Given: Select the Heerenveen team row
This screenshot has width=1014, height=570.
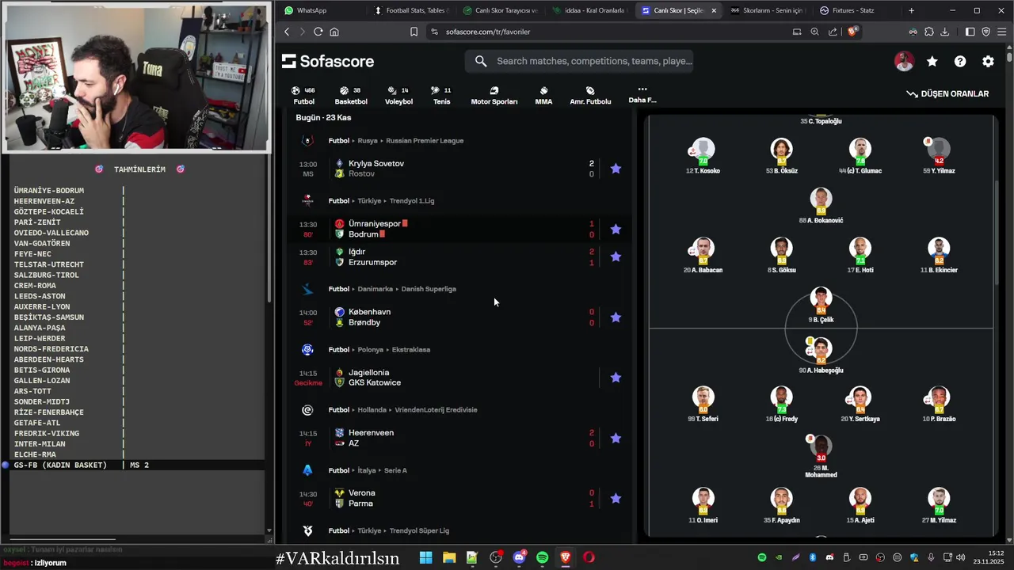Looking at the screenshot, I should [371, 433].
